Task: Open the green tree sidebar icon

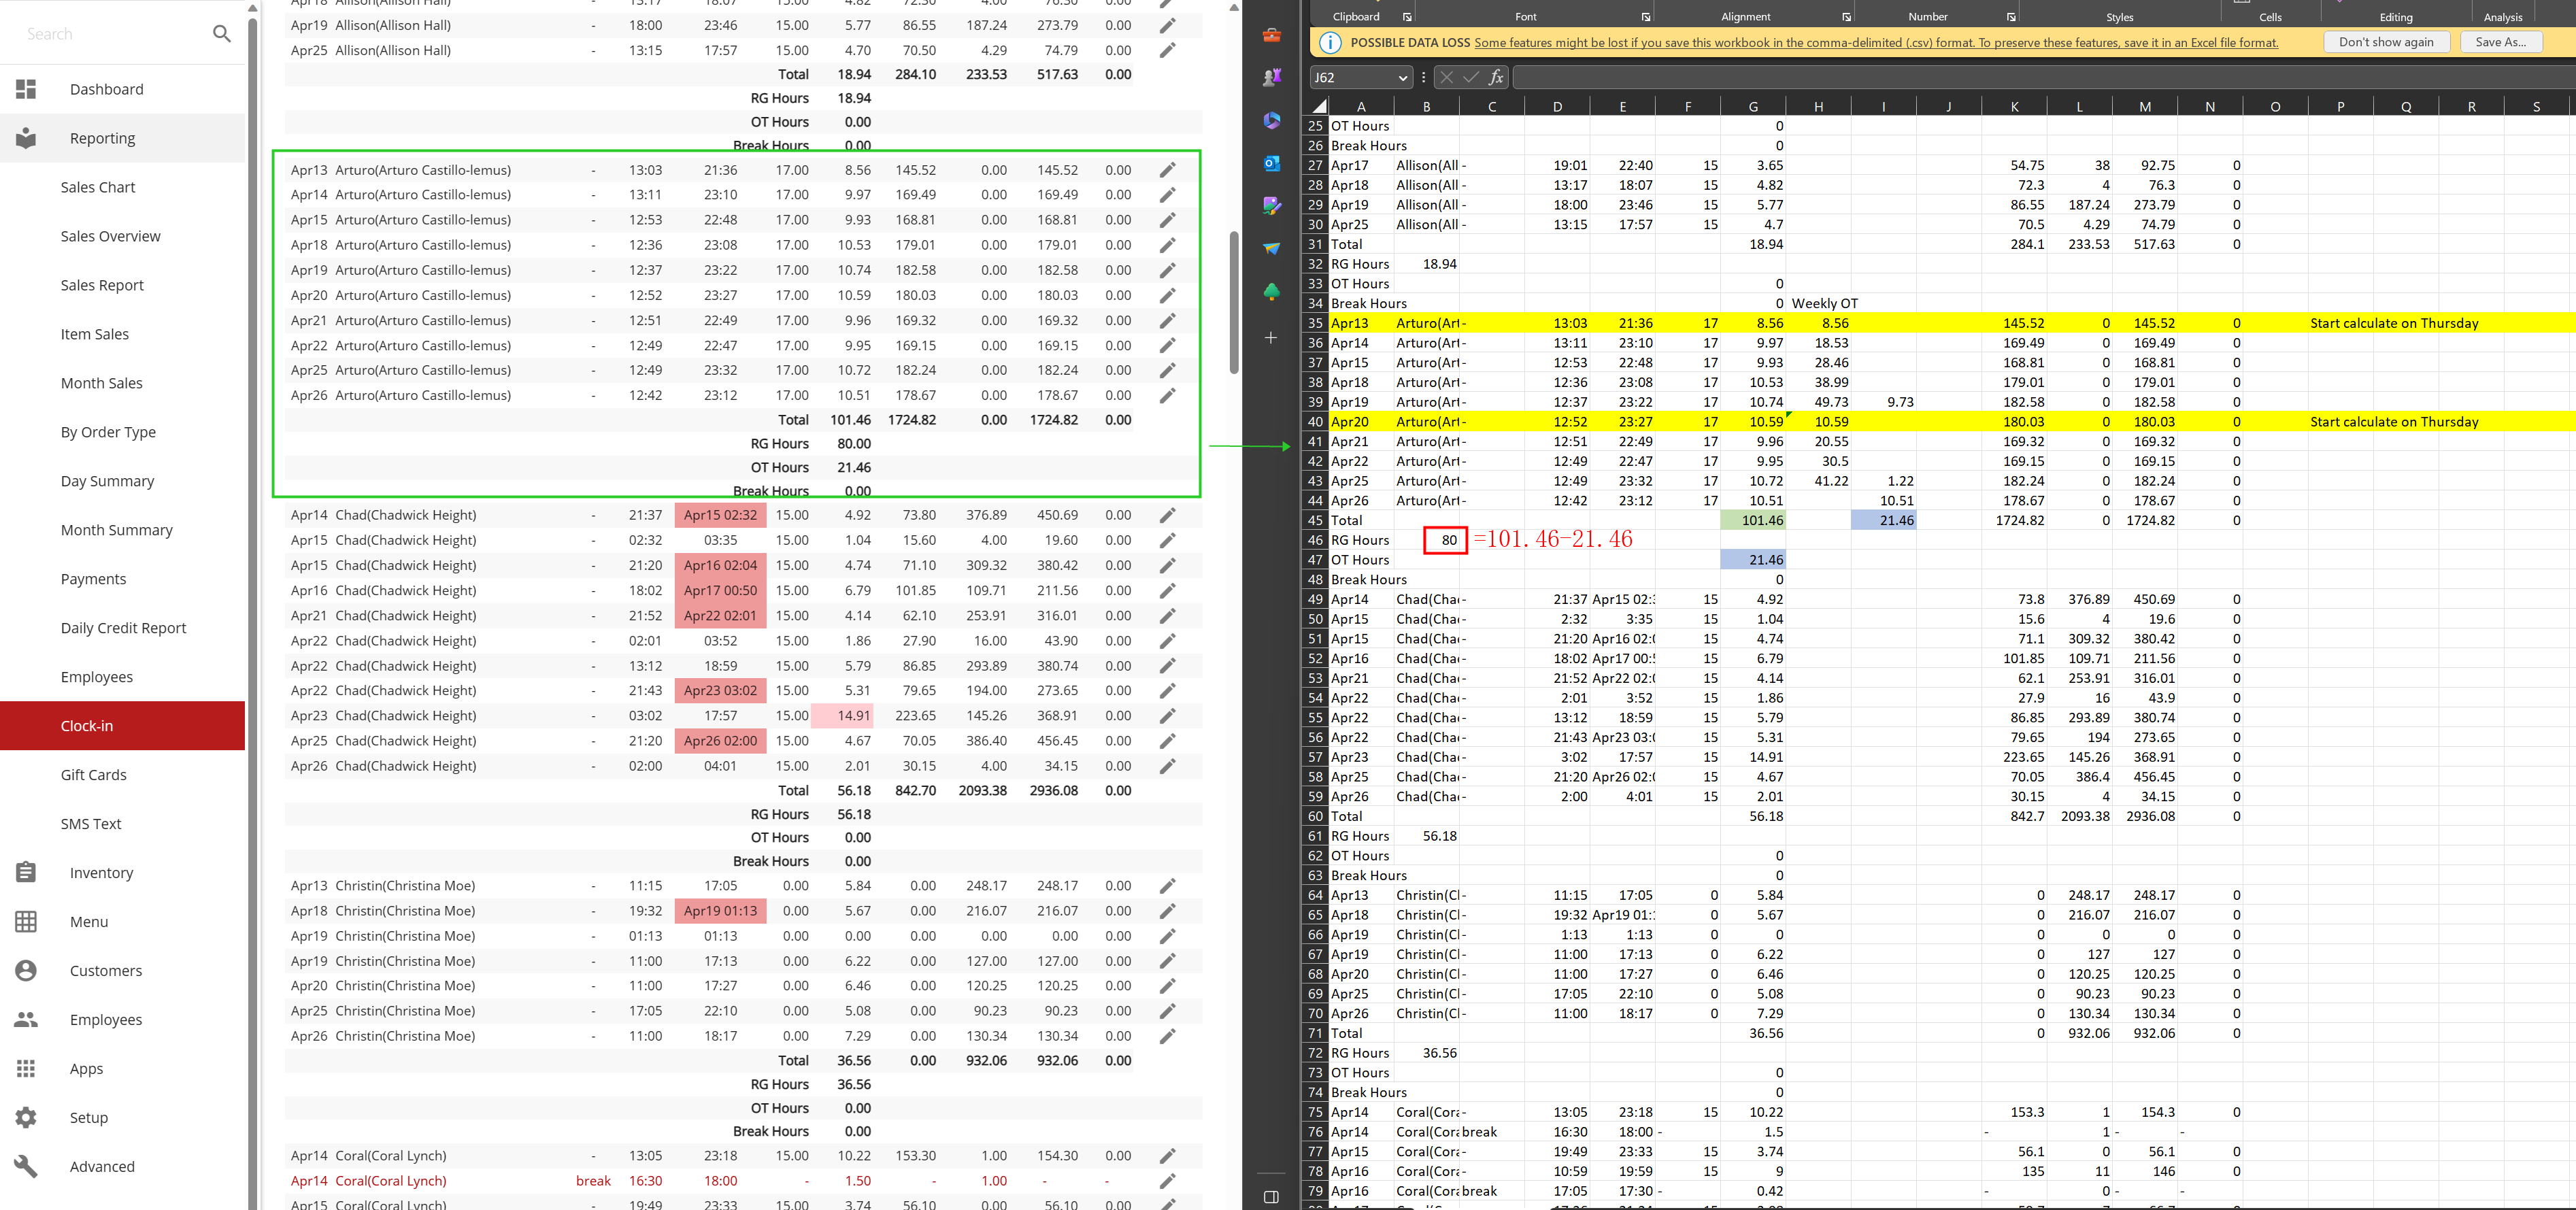Action: [x=1271, y=291]
